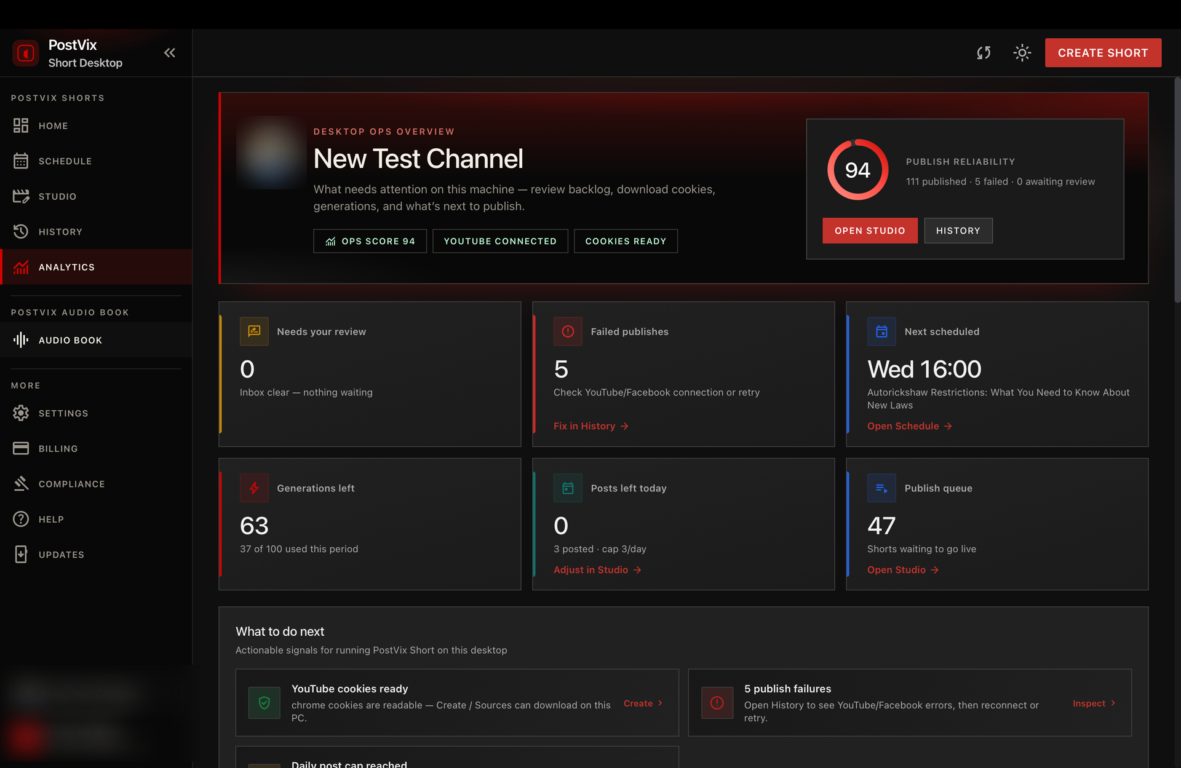
Task: Open the Audio Book menu item
Action: click(96, 340)
